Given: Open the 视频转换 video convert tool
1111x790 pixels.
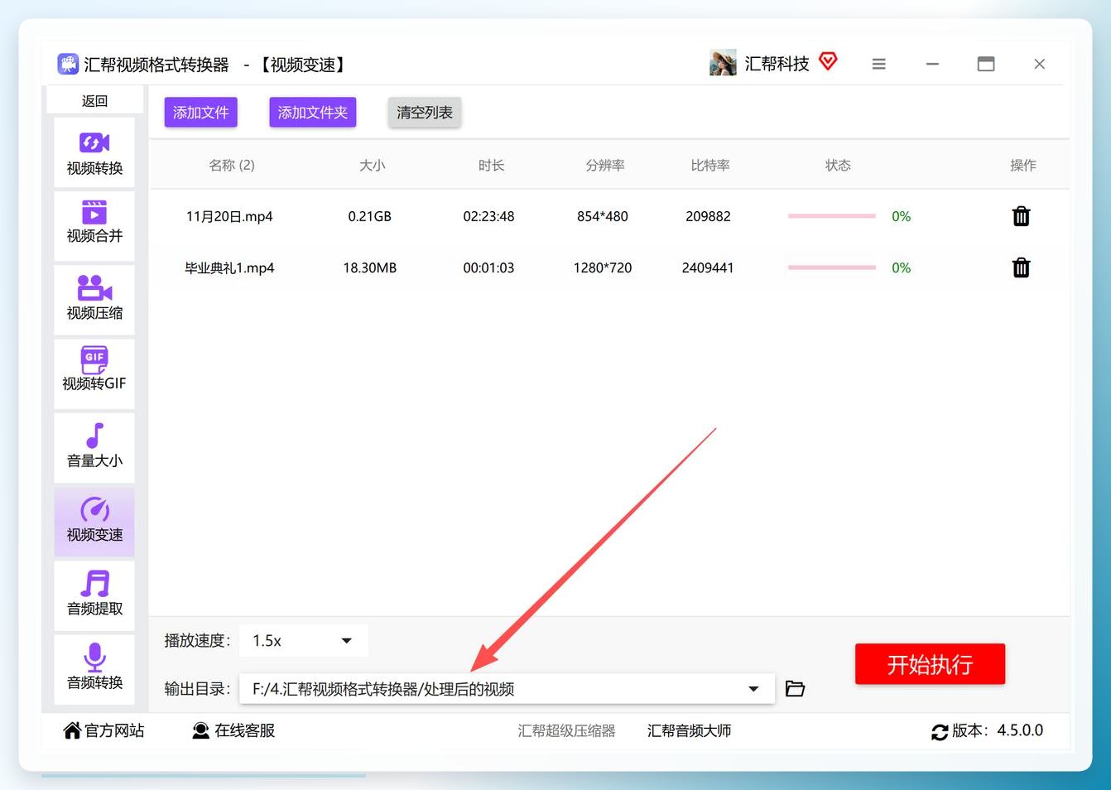Looking at the screenshot, I should click(x=94, y=154).
